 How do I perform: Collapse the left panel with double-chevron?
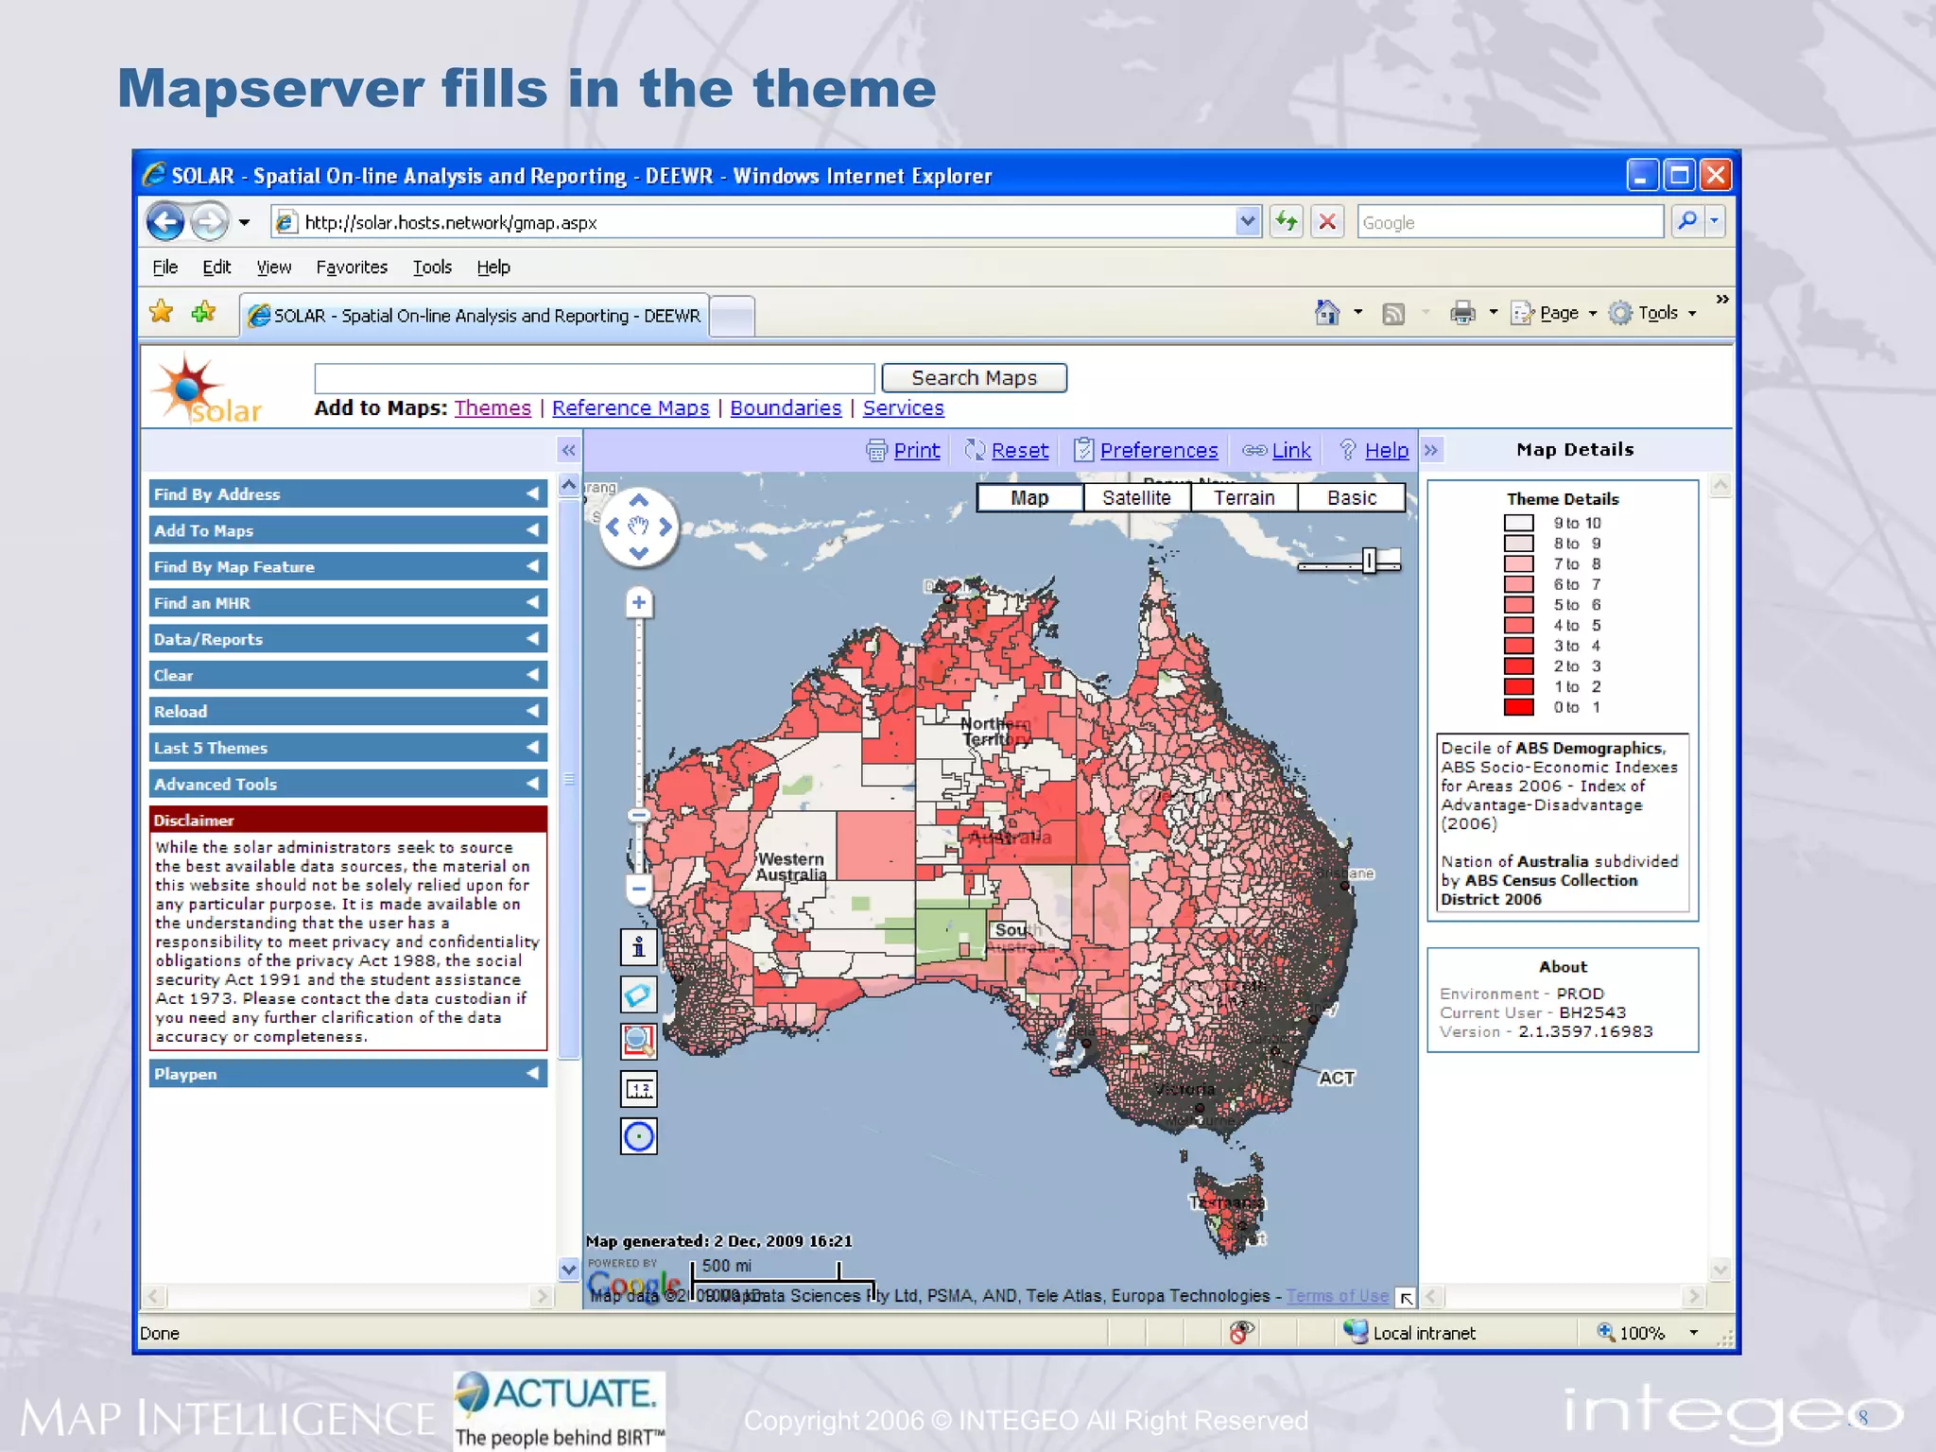tap(568, 450)
